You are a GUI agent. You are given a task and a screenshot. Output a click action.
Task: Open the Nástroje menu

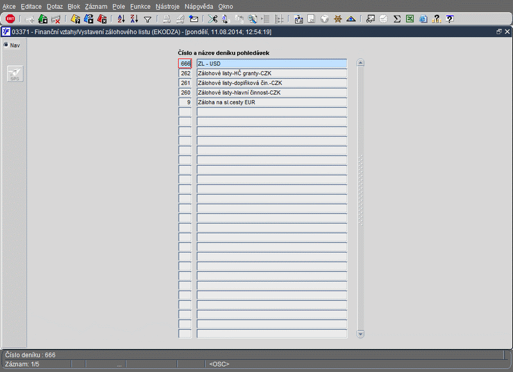coord(167,6)
